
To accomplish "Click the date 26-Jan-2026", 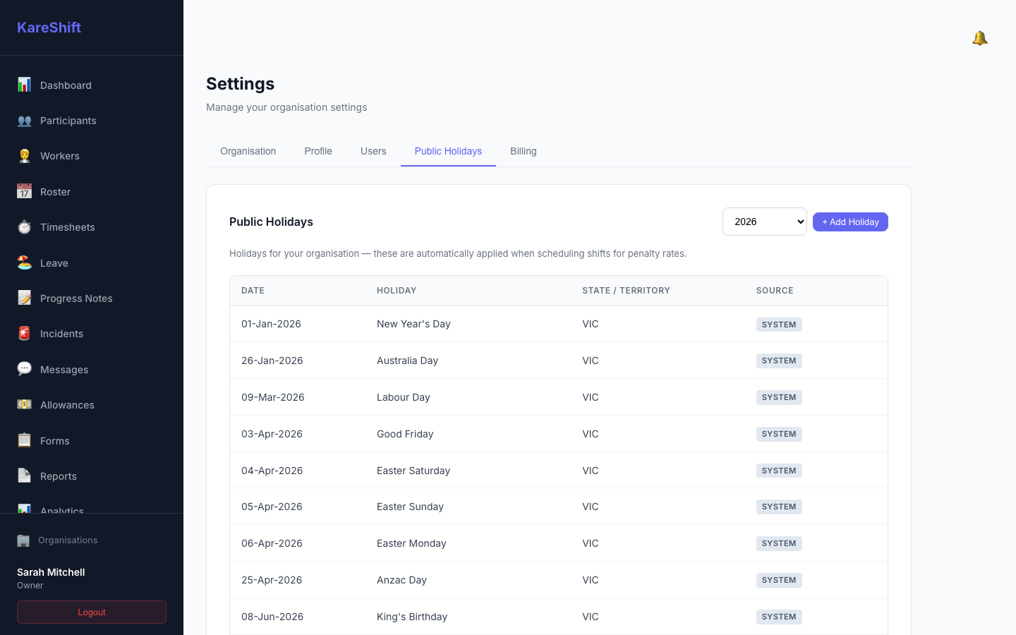I will [x=272, y=361].
